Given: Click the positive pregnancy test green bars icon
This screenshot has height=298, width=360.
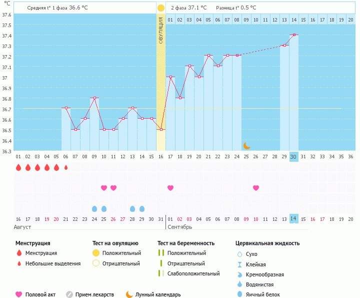Looking at the screenshot, I should pyautogui.click(x=161, y=253).
